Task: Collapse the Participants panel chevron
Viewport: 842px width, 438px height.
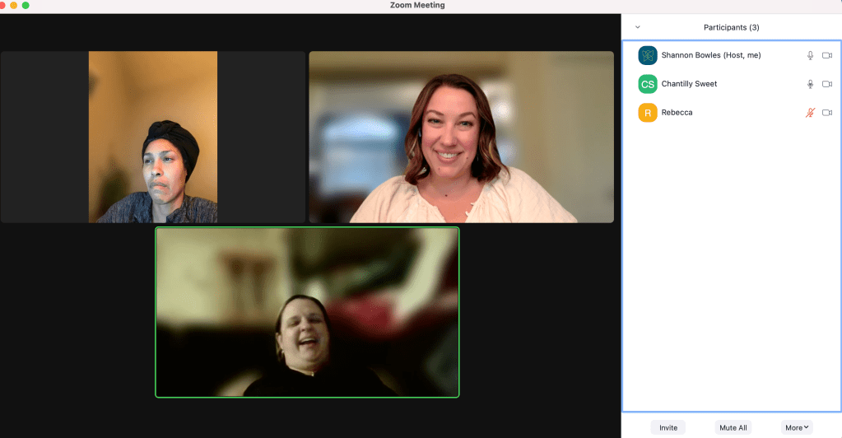Action: 638,27
